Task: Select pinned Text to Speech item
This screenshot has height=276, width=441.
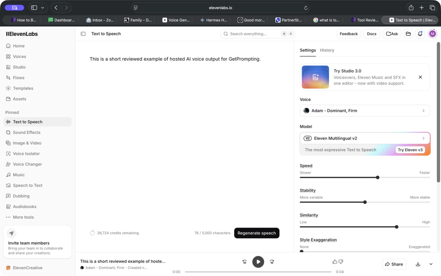Action: pos(37,122)
